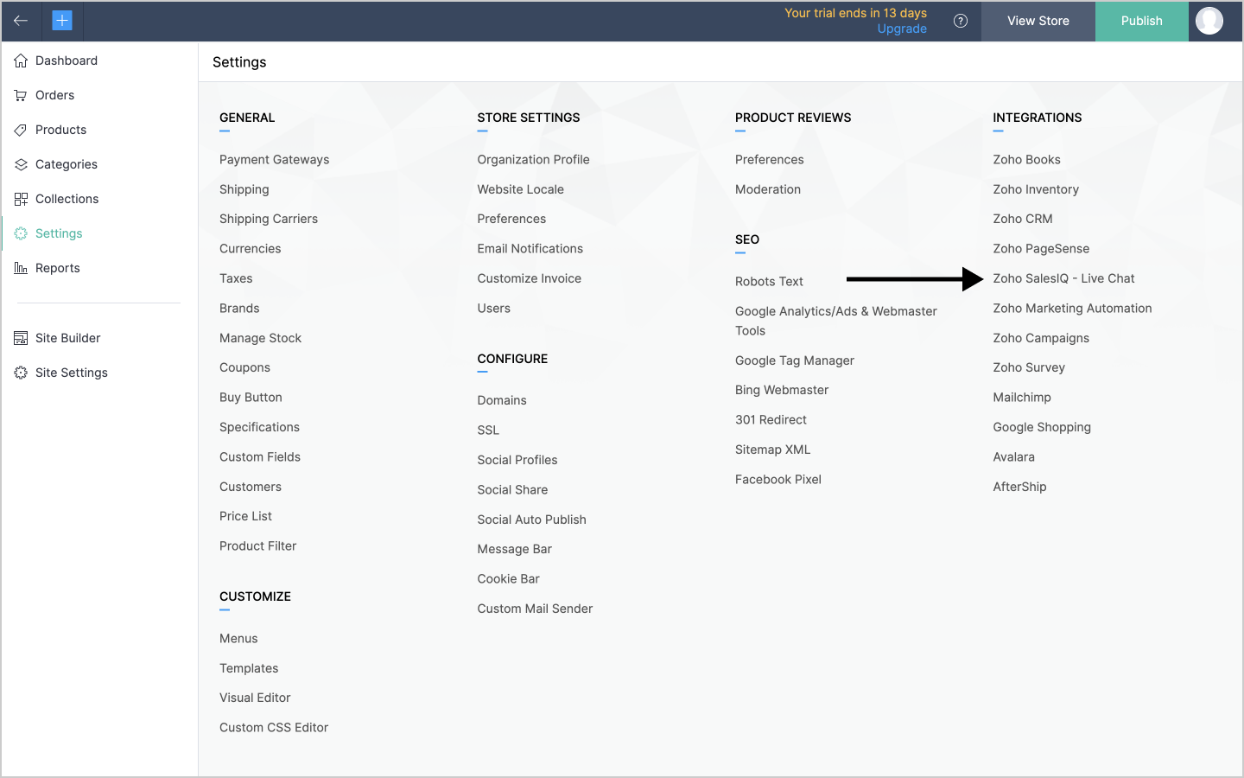Open Currencies settings

(x=251, y=249)
